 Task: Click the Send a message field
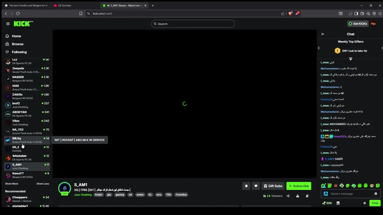[351, 194]
